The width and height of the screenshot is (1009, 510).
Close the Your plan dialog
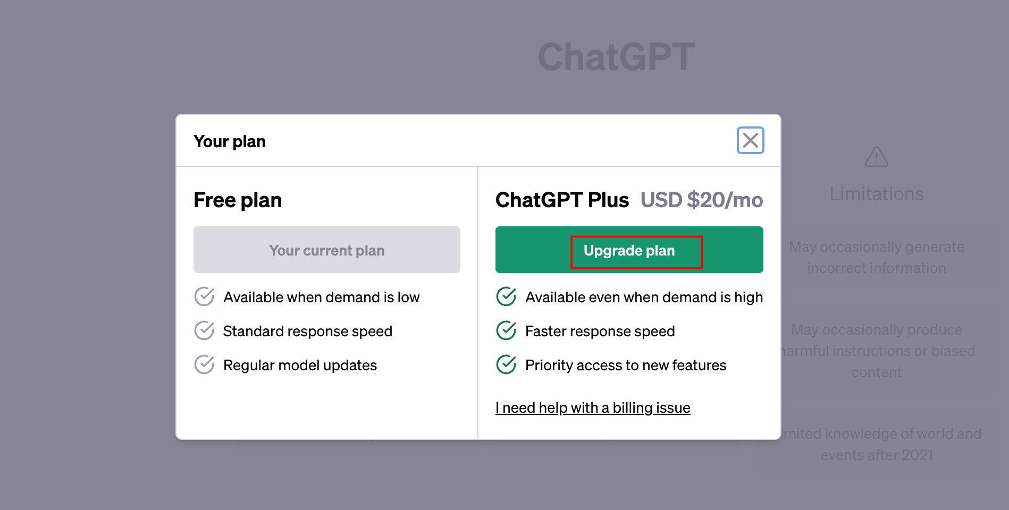click(x=750, y=140)
